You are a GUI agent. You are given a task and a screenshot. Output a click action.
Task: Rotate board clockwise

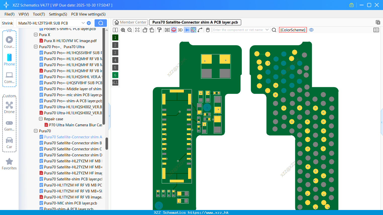pos(152,30)
